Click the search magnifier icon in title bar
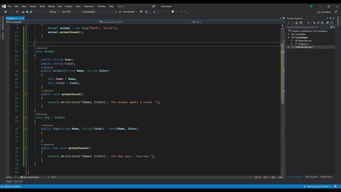Viewport: 341px width, 192px height. point(153,6)
